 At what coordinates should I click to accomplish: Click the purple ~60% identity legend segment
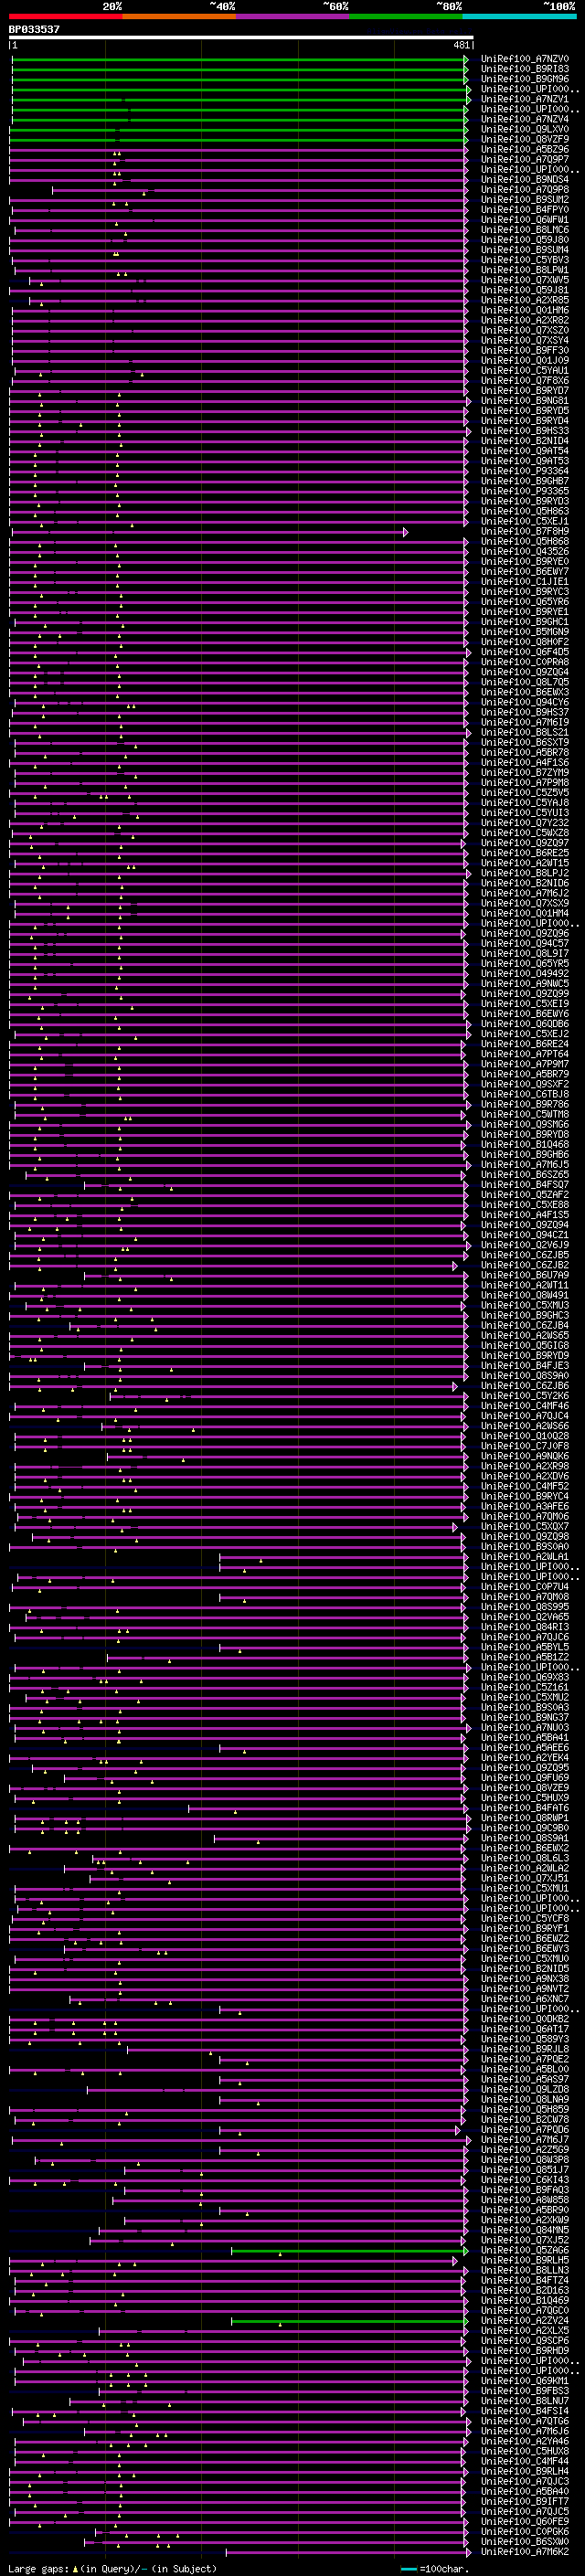click(x=293, y=17)
